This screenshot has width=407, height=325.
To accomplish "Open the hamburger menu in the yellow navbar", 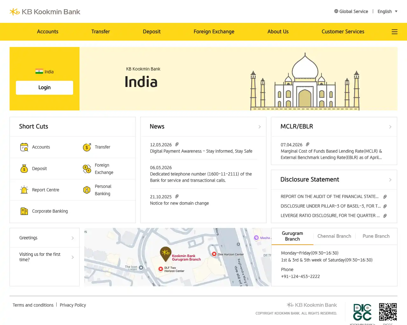I will point(394,32).
